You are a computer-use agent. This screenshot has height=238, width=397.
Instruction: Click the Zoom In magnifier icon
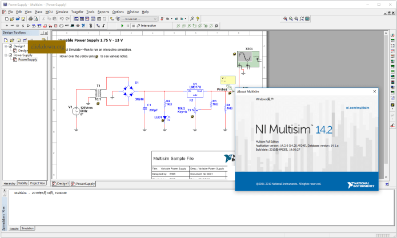pyautogui.click(x=286, y=18)
